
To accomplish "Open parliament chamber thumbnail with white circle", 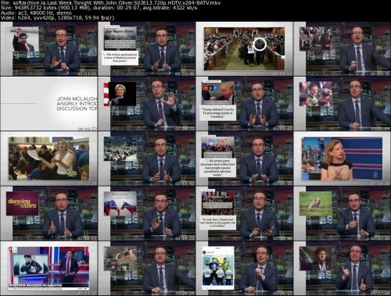I will tap(244, 48).
